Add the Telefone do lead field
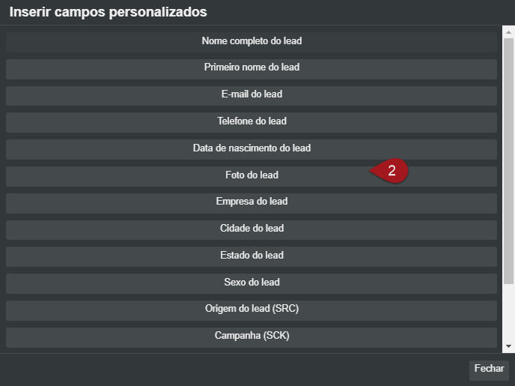The height and width of the screenshot is (386, 515). (252, 121)
